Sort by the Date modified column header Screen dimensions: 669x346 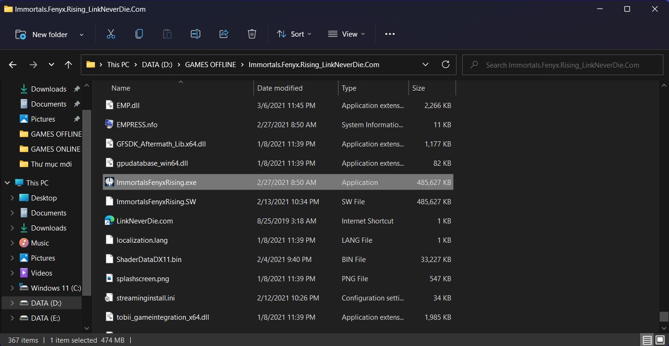pos(280,88)
